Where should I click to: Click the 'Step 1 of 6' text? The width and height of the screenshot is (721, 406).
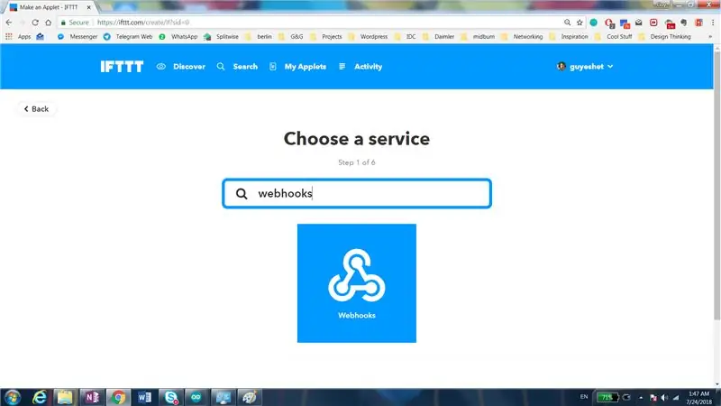357,162
